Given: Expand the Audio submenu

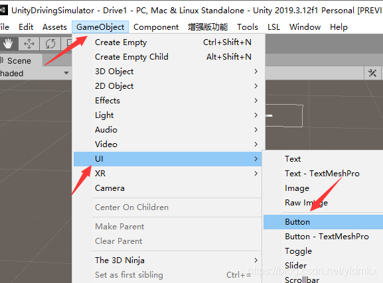Looking at the screenshot, I should coord(167,130).
